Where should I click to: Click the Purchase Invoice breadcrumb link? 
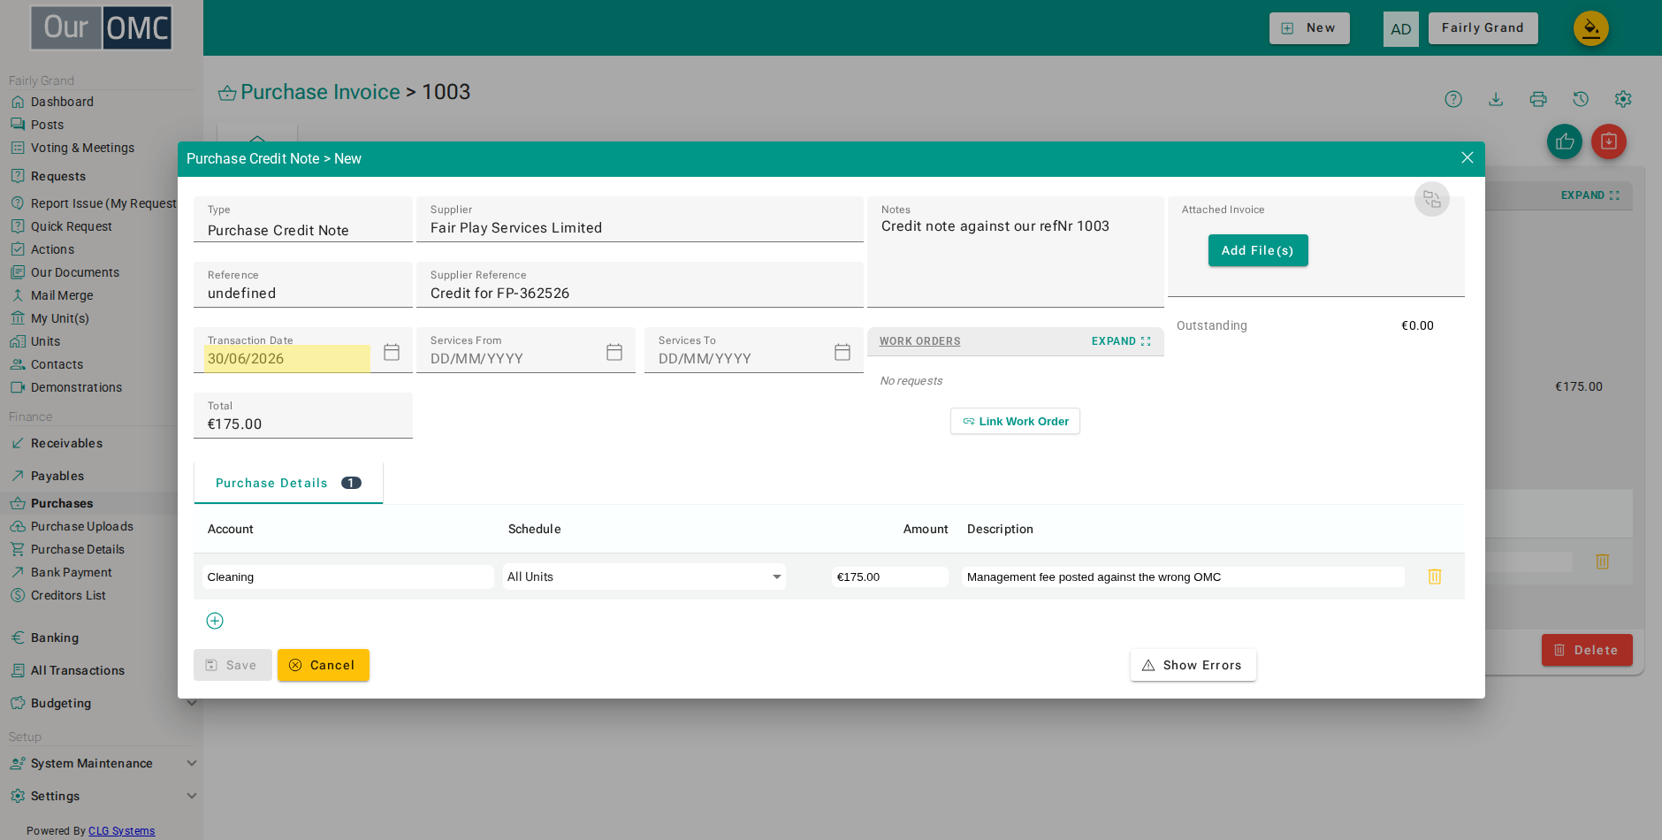tap(320, 92)
